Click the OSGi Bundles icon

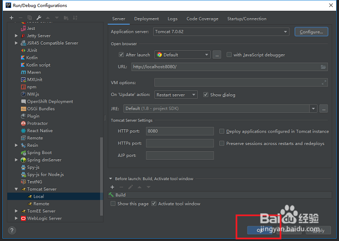[23, 109]
